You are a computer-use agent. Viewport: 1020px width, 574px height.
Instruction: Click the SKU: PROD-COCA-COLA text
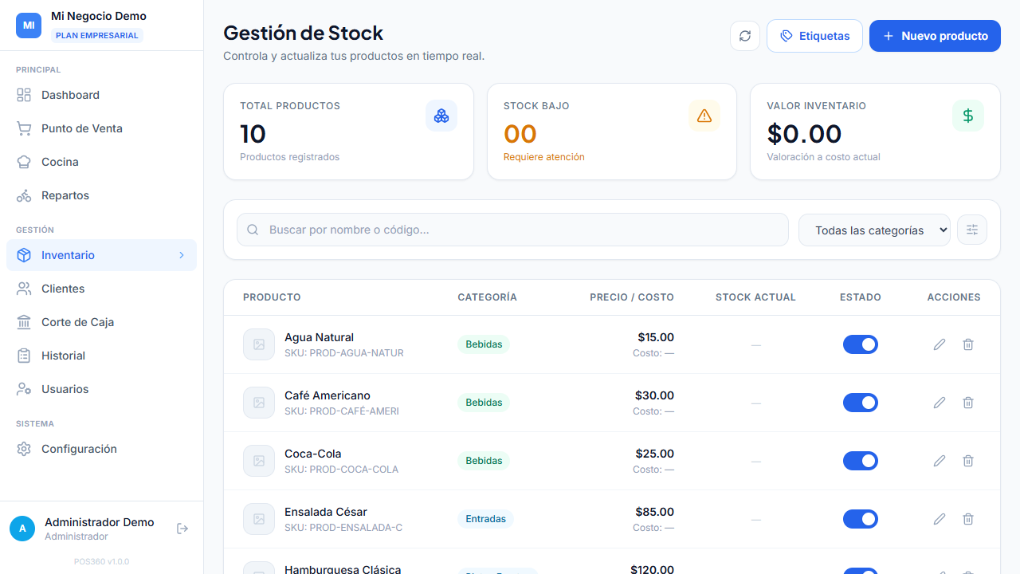tap(341, 470)
